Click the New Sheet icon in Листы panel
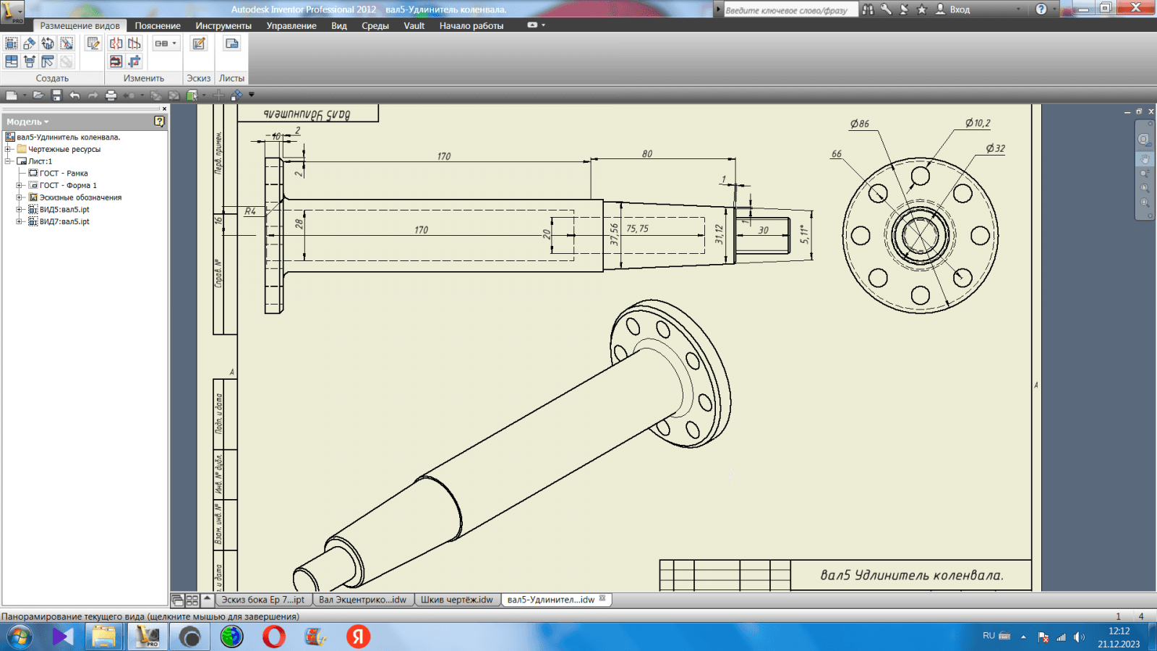The image size is (1157, 651). tap(231, 43)
